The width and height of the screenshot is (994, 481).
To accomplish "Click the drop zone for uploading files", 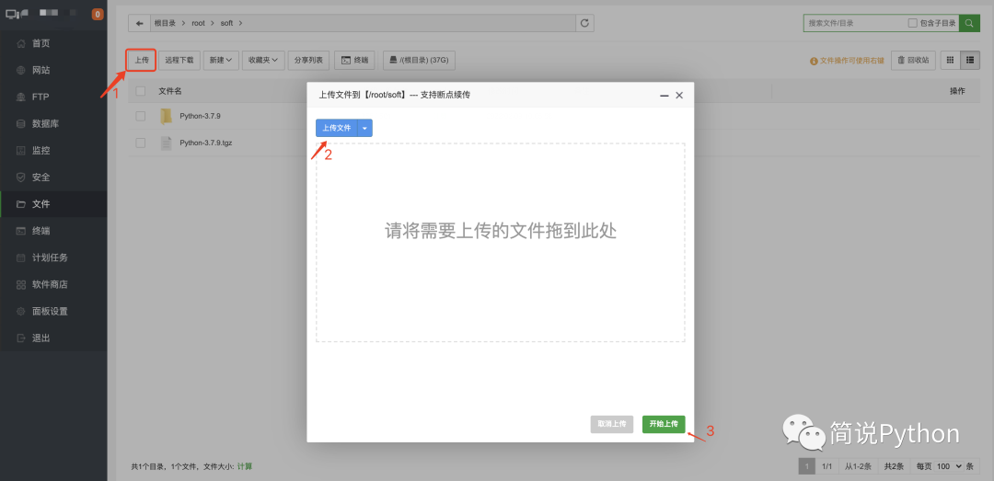I will [x=500, y=242].
